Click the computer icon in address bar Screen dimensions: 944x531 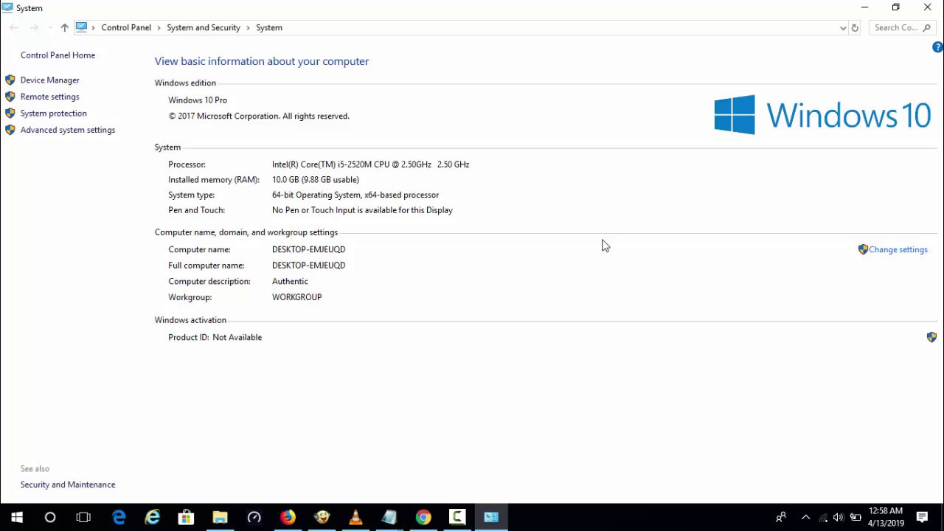point(81,27)
